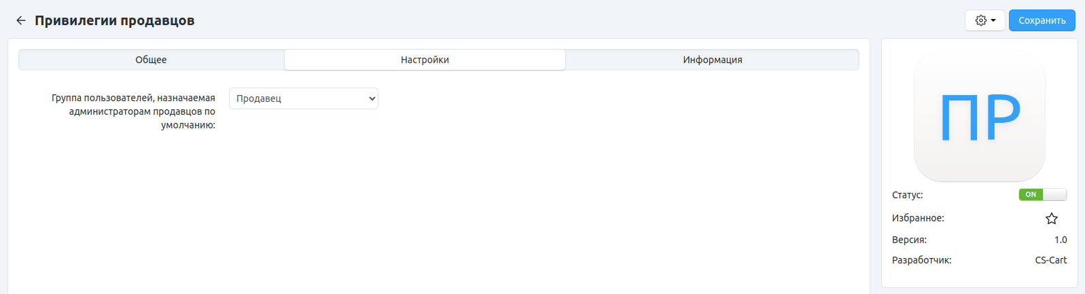Click the Версия label

point(909,240)
